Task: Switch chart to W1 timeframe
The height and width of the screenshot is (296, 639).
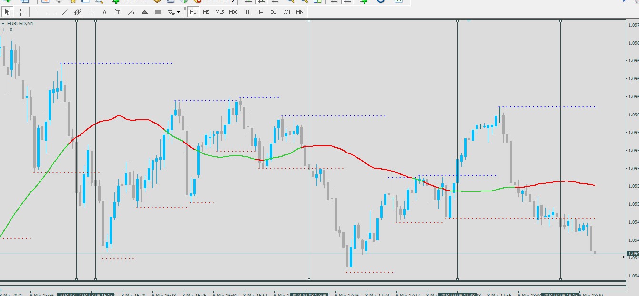Action: point(286,12)
